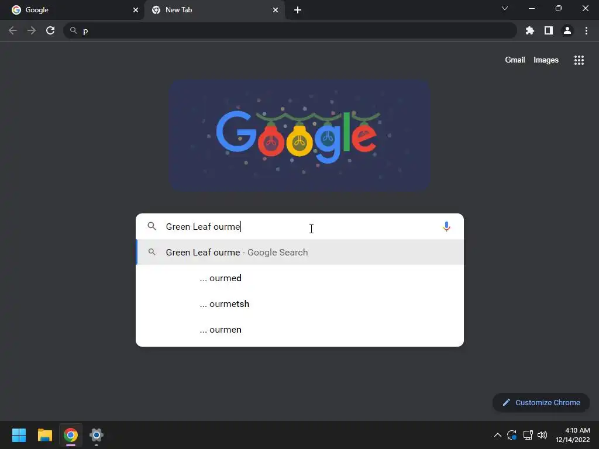The width and height of the screenshot is (599, 449).
Task: Show hidden system tray icons
Action: (x=497, y=435)
